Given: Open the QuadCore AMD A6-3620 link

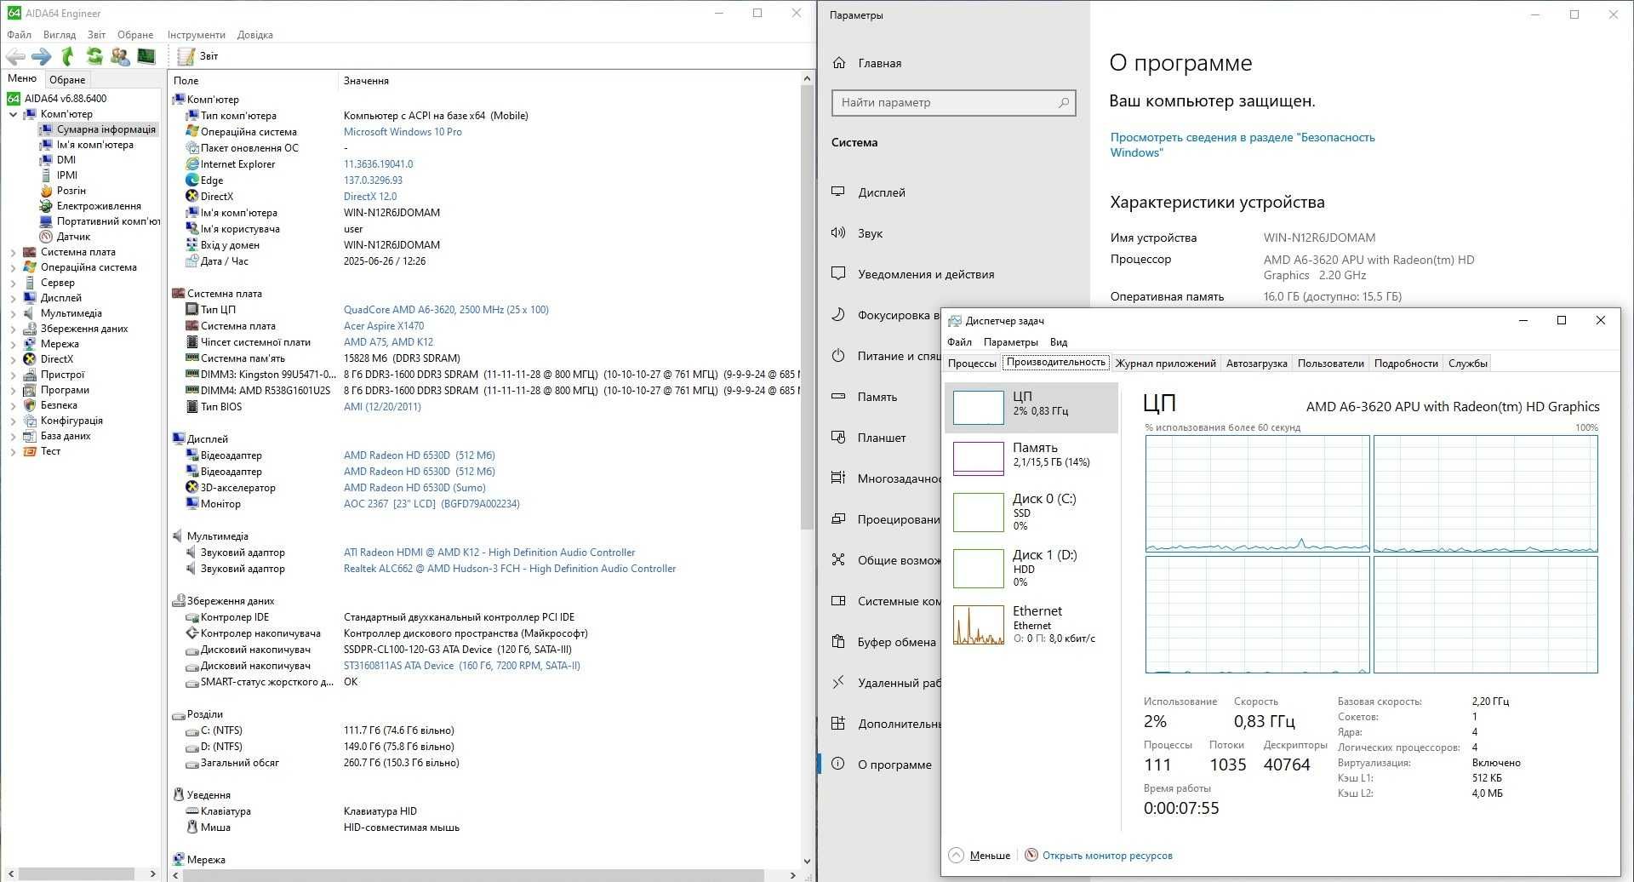Looking at the screenshot, I should [446, 310].
